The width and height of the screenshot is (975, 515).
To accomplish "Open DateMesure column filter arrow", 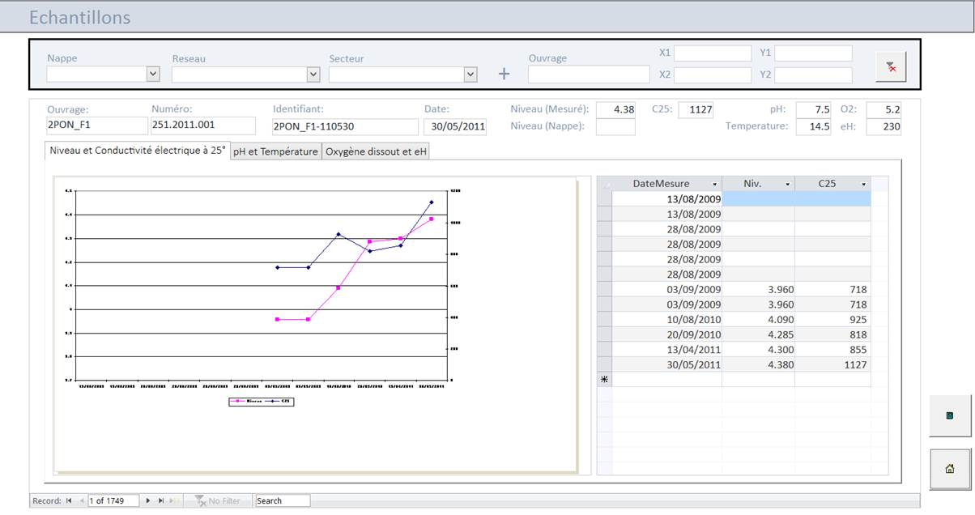I will pos(713,185).
